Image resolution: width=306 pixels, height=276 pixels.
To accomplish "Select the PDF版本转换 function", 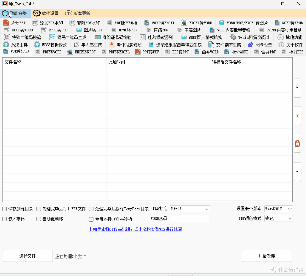I will pyautogui.click(x=123, y=23).
